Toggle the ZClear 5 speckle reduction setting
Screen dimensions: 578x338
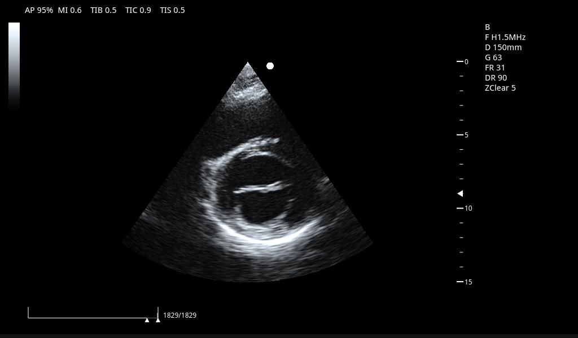500,88
